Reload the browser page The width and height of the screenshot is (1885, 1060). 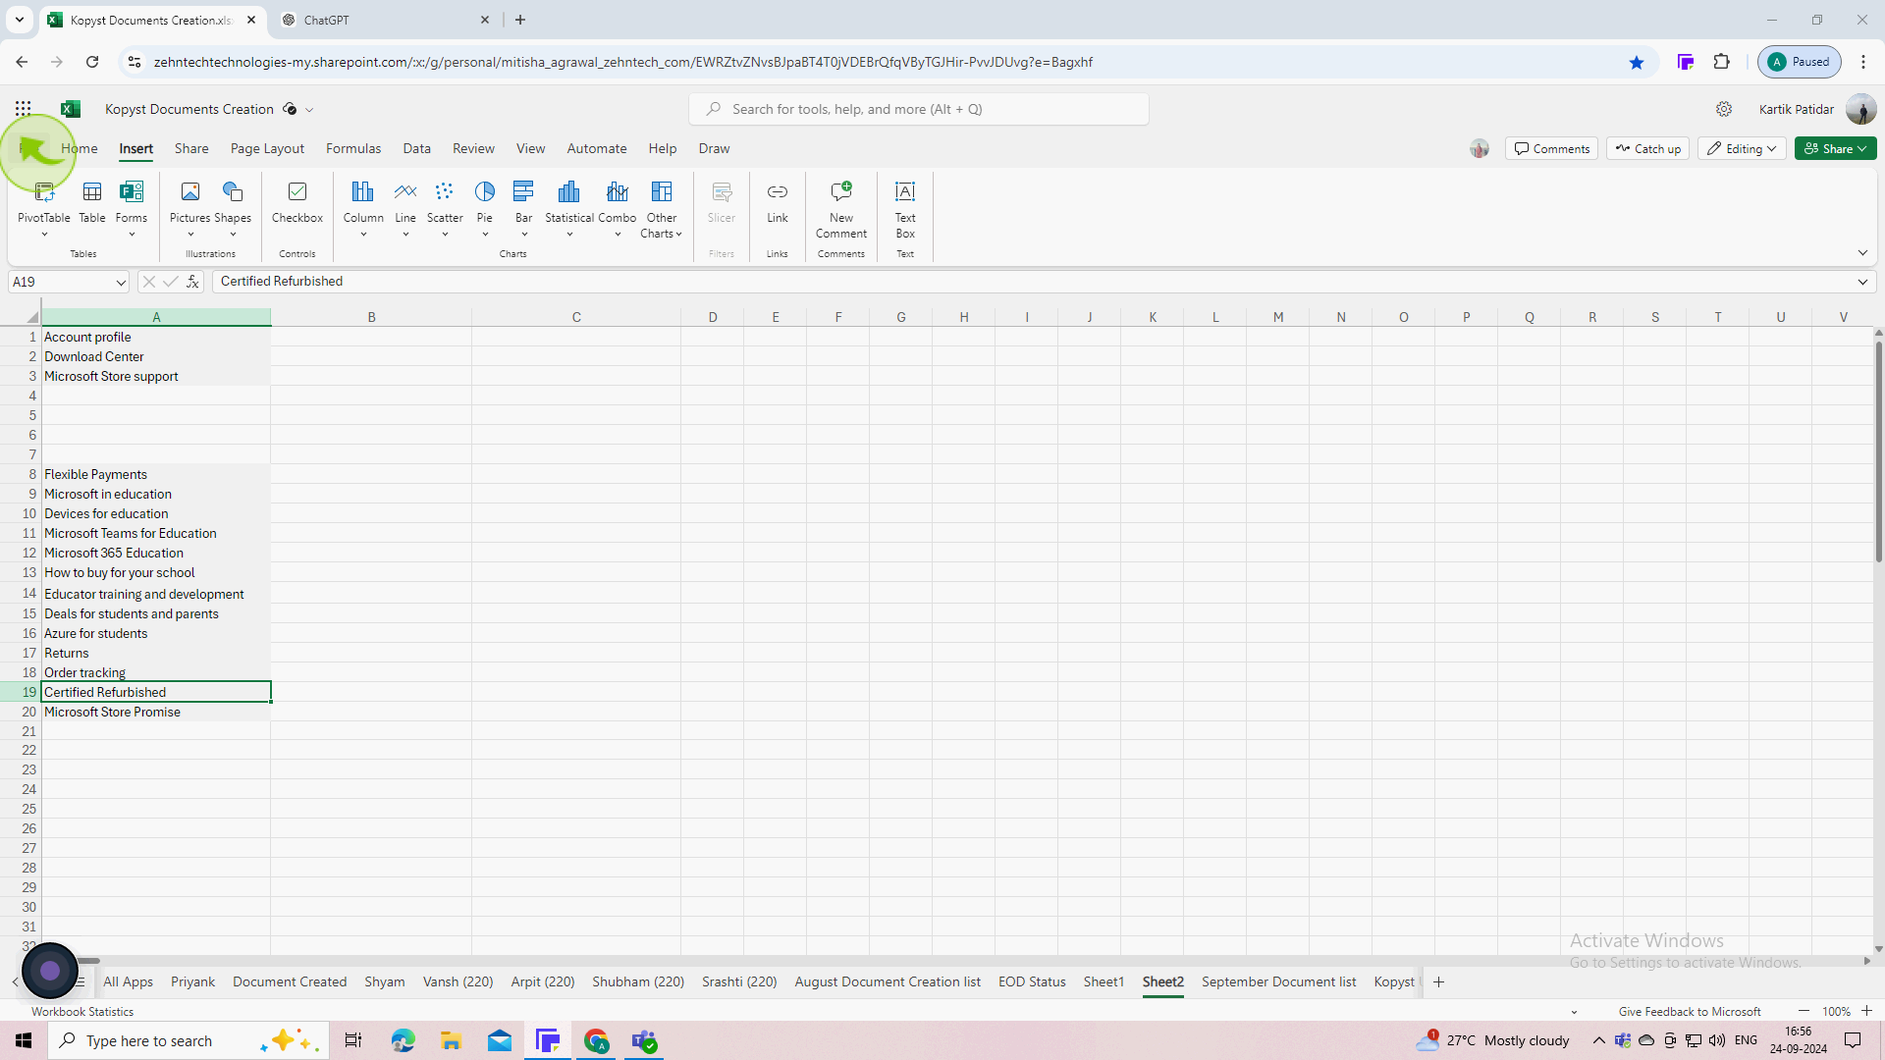pyautogui.click(x=92, y=62)
